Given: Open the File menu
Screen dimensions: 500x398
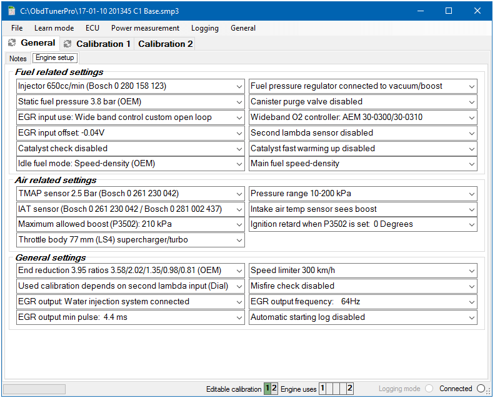Looking at the screenshot, I should tap(17, 28).
